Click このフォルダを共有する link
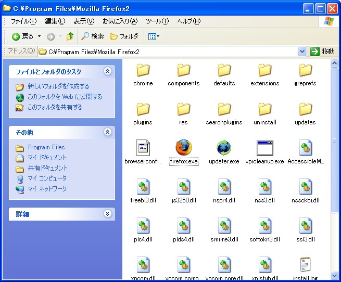Screen dimensions: 341x282 55,107
